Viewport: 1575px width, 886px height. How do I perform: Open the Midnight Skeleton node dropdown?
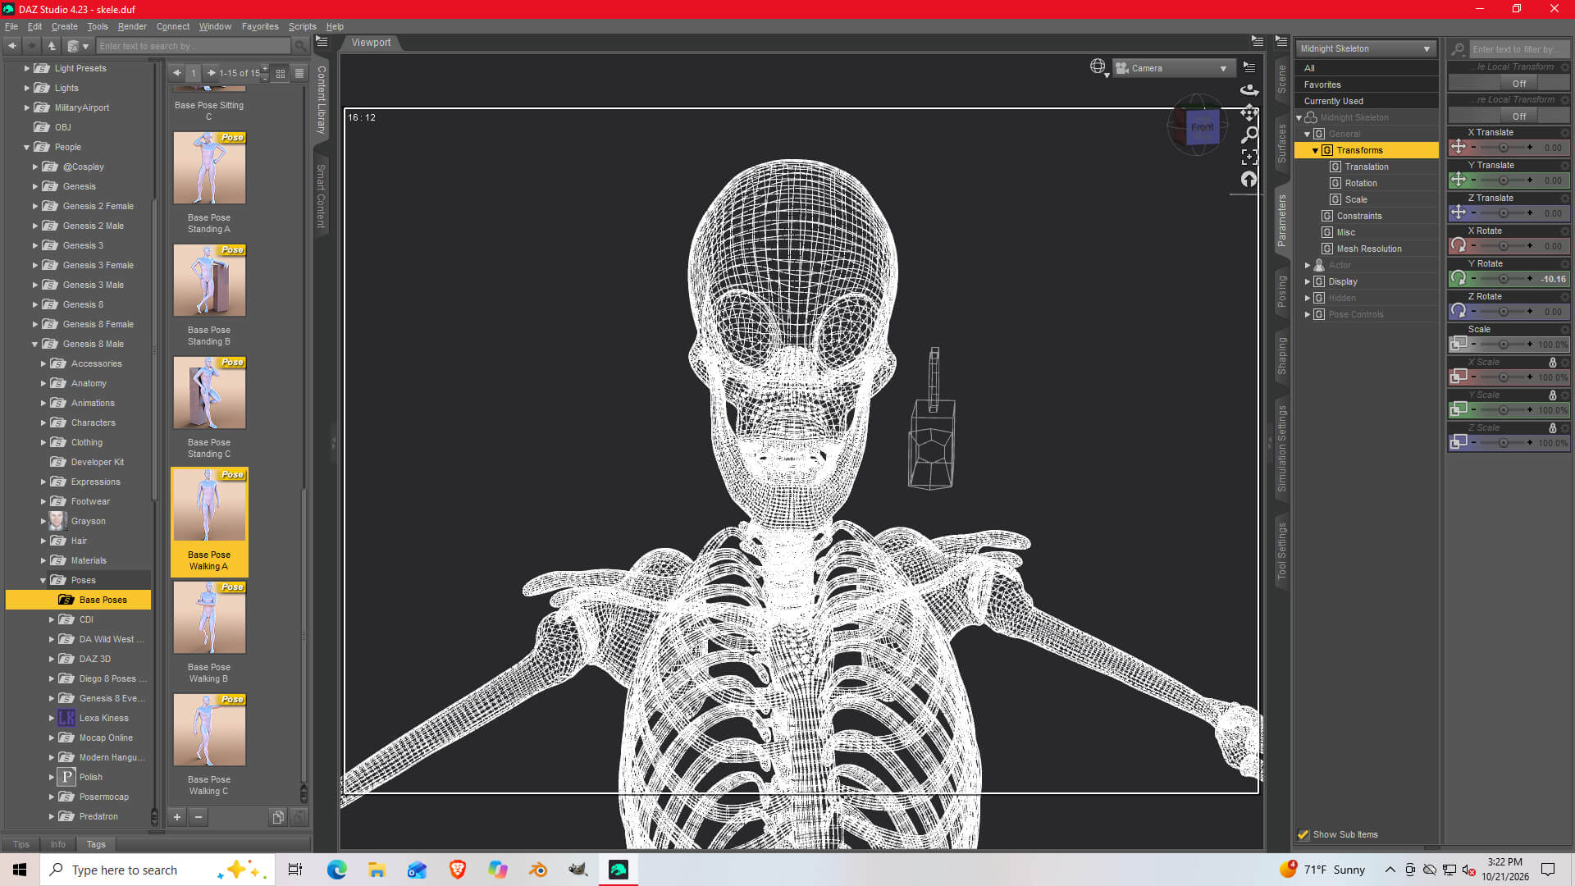point(1366,48)
